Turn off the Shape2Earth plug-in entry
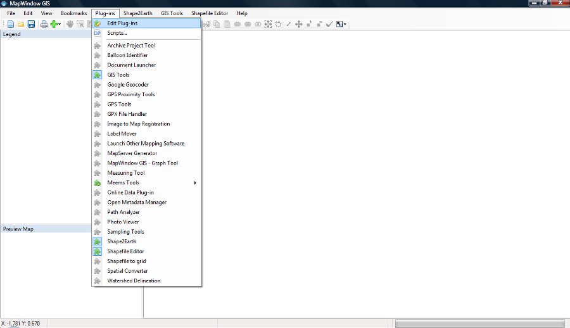The image size is (570, 328). 146,241
